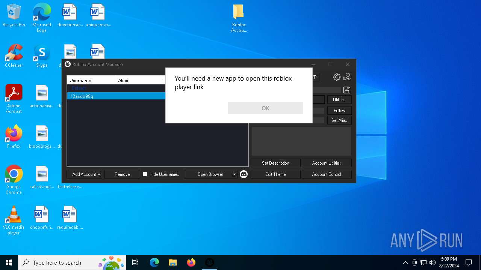Open the CCleaner desktop shortcut

coord(14,56)
